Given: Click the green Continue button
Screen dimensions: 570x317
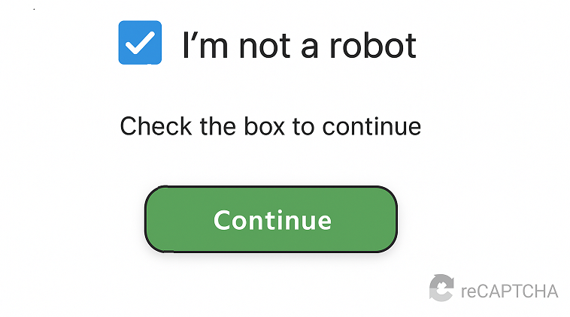Looking at the screenshot, I should (x=271, y=219).
